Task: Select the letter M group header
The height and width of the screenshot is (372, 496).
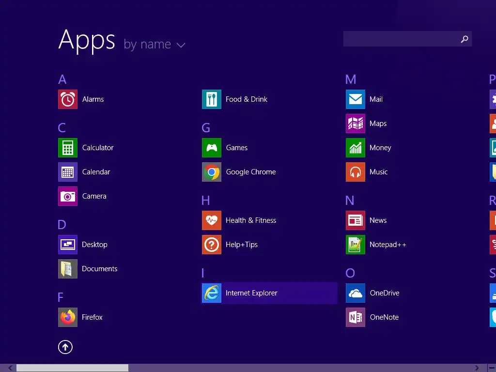Action: click(351, 79)
